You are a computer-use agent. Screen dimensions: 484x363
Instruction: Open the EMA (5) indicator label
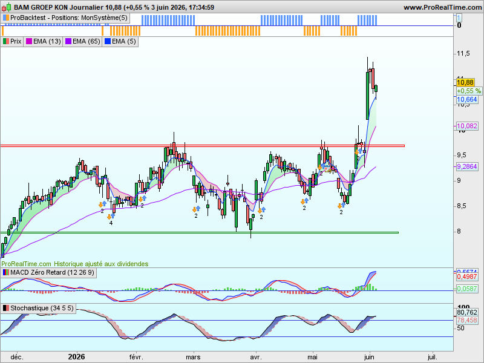click(x=124, y=41)
